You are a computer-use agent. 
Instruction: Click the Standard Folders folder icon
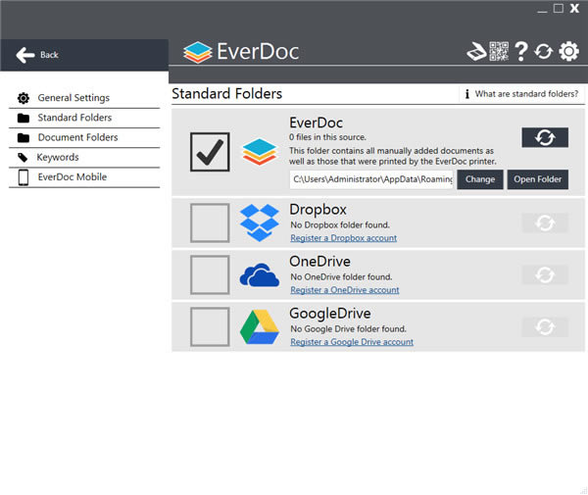click(x=24, y=119)
